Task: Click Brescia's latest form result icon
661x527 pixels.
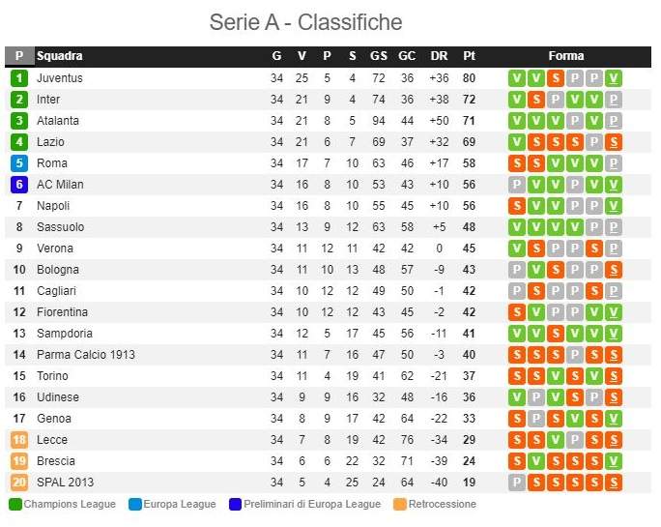Action: (615, 461)
